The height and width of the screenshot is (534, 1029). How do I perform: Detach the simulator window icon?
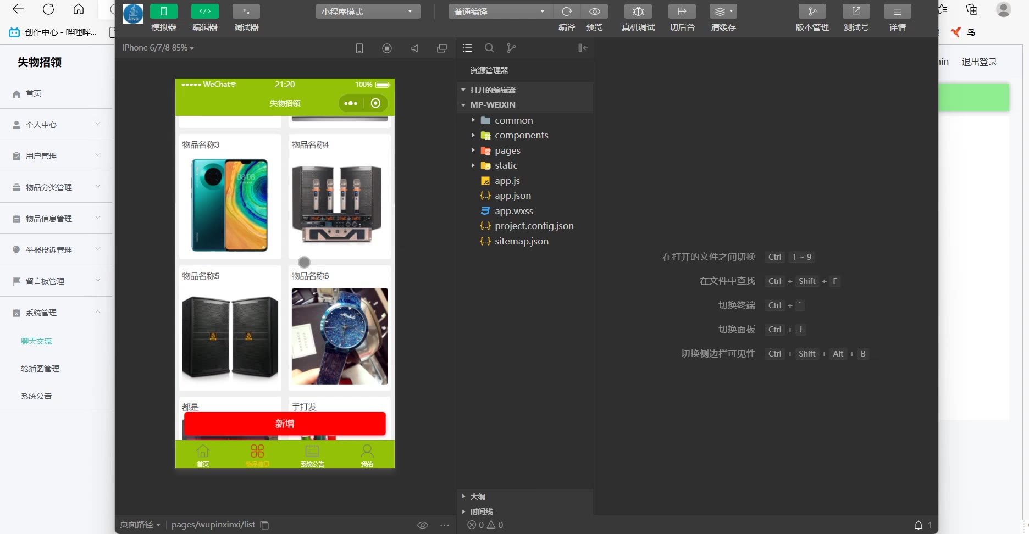tap(442, 48)
